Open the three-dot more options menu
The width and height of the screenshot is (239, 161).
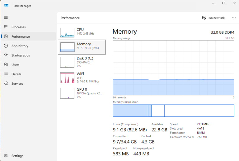(234, 18)
